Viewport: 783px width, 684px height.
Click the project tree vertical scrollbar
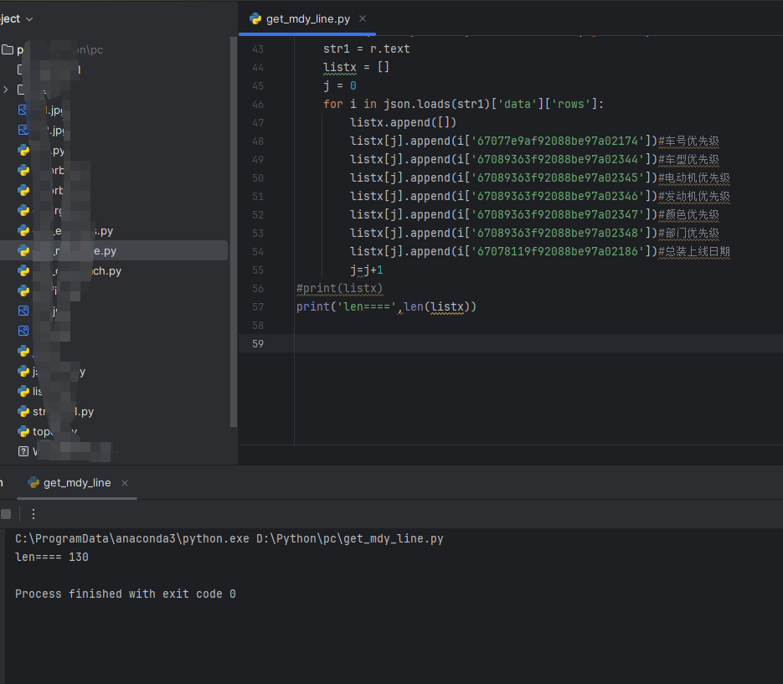[234, 234]
